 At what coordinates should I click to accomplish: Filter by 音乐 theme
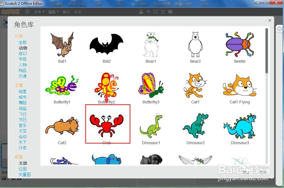pyautogui.click(x=23, y=125)
